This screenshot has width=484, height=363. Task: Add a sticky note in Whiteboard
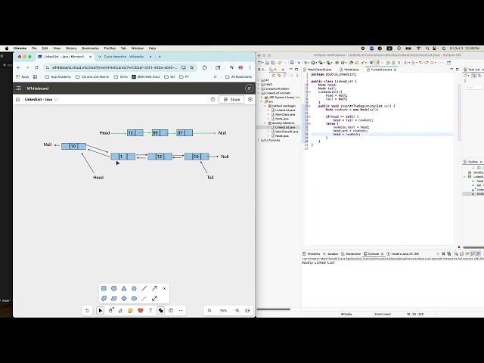click(x=131, y=311)
